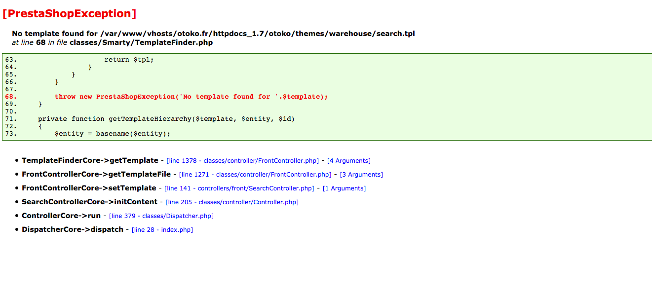Click the 'return $tpl;' code line
652x296 pixels.
point(129,60)
